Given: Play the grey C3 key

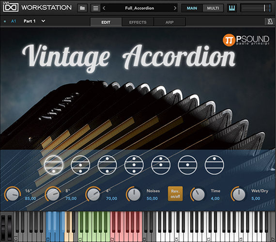Looking at the screenshot, I should (x=144, y=237).
